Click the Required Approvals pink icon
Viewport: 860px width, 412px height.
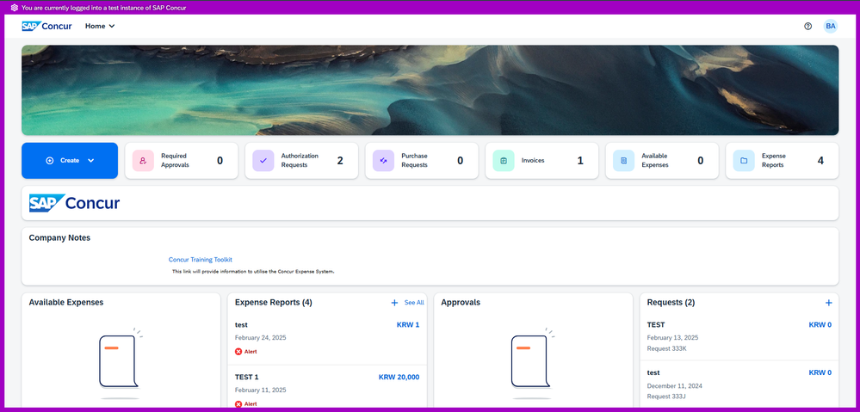[143, 161]
